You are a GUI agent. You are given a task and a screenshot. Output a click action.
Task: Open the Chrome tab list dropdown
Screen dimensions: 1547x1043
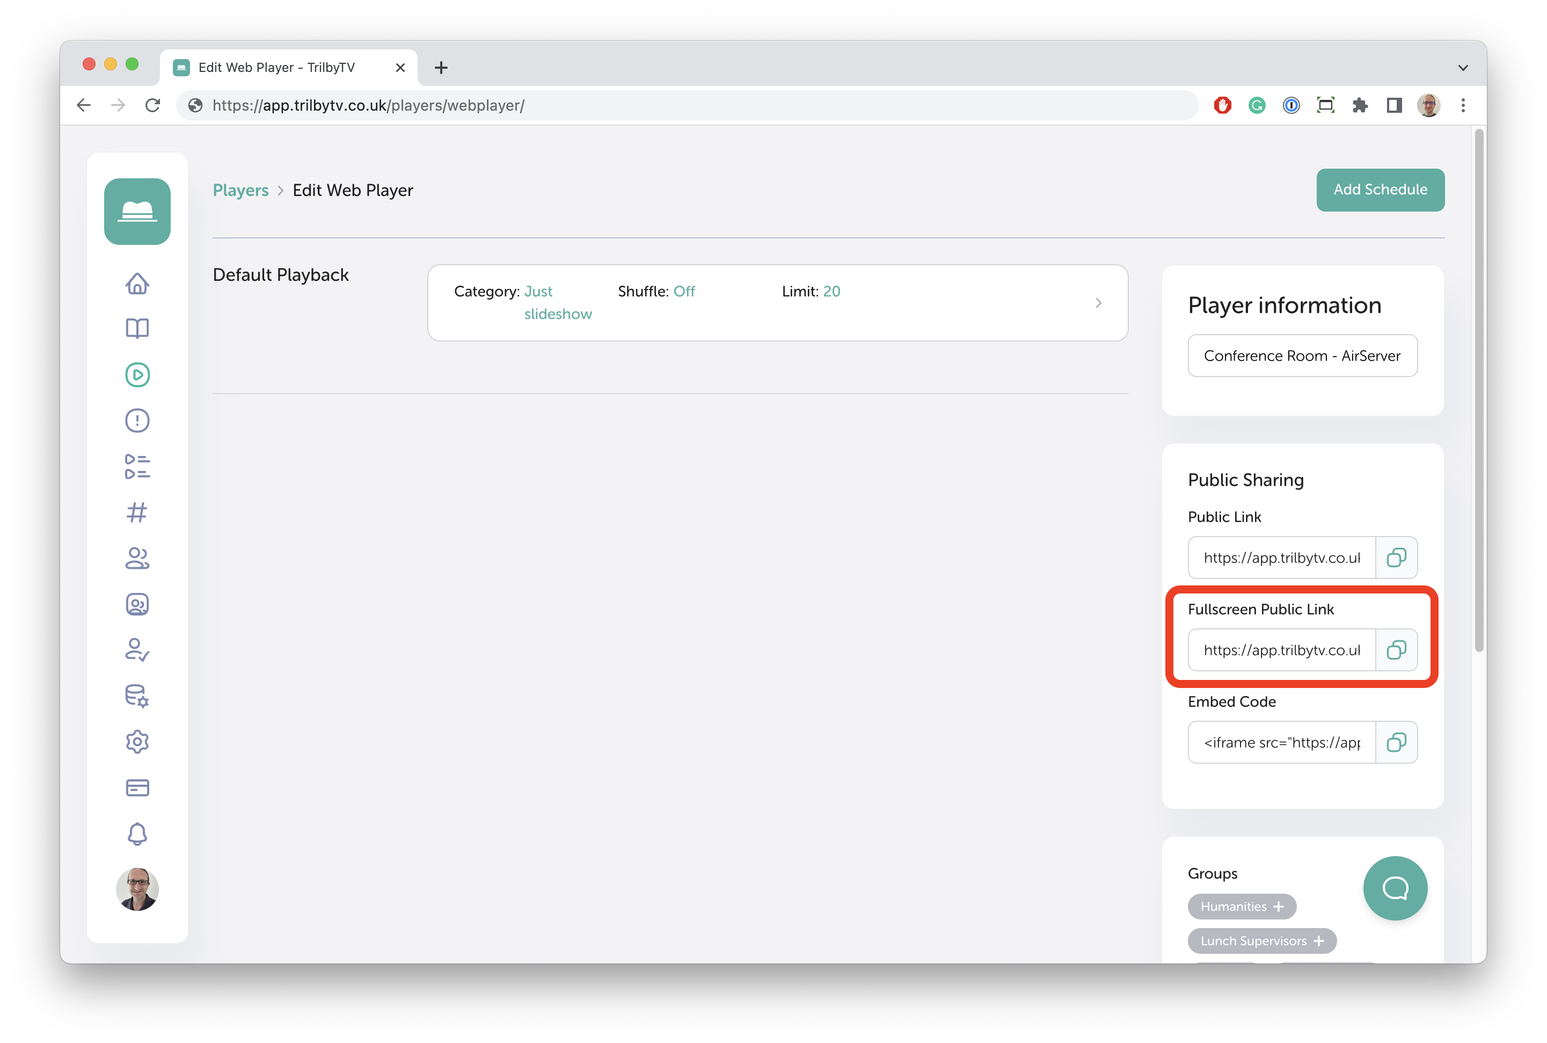(x=1463, y=68)
